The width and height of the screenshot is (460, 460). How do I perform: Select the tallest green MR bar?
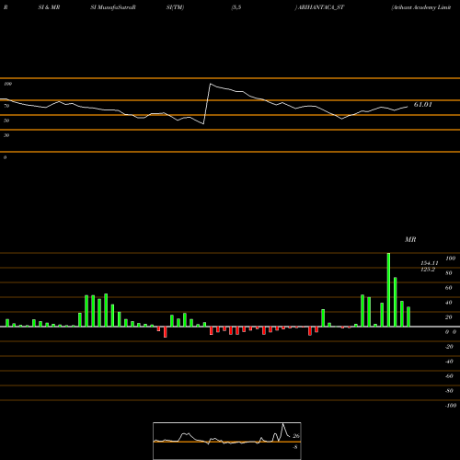coord(388,290)
